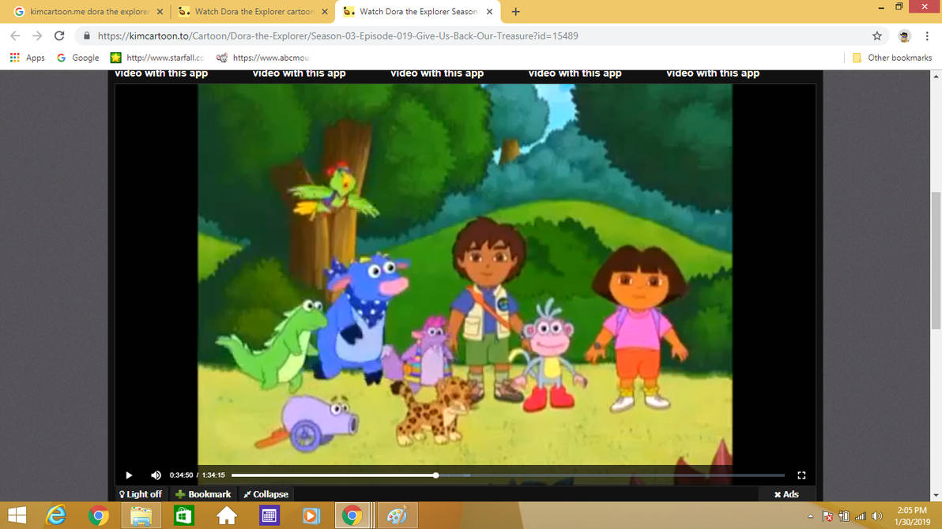942x529 pixels.
Task: Mute the video player volume
Action: (156, 475)
